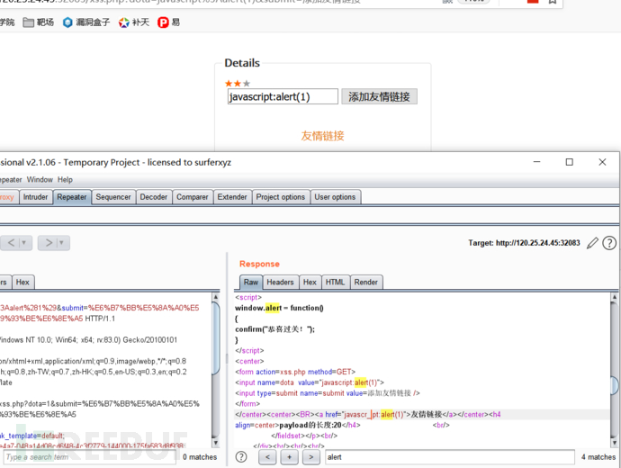Select the request Hex view tab

pos(22,282)
